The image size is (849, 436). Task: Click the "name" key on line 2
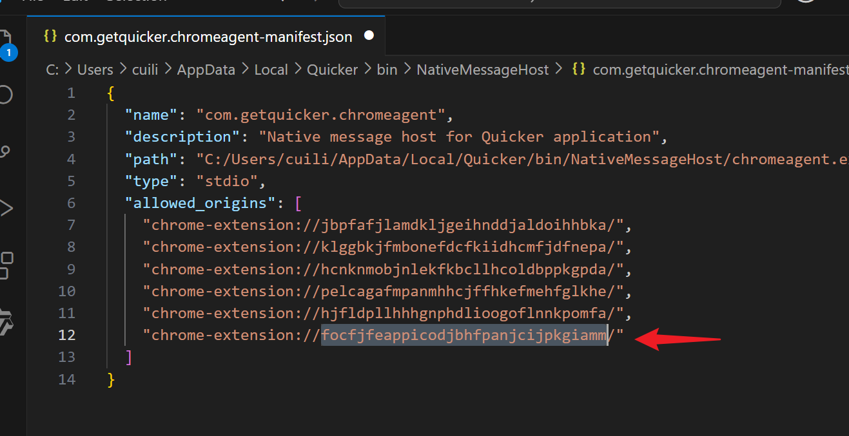tap(151, 115)
